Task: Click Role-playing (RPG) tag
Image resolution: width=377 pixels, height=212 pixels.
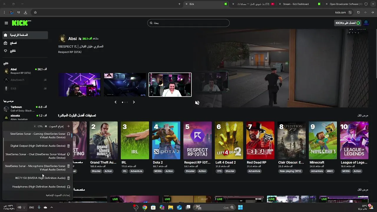Action: click(290, 171)
